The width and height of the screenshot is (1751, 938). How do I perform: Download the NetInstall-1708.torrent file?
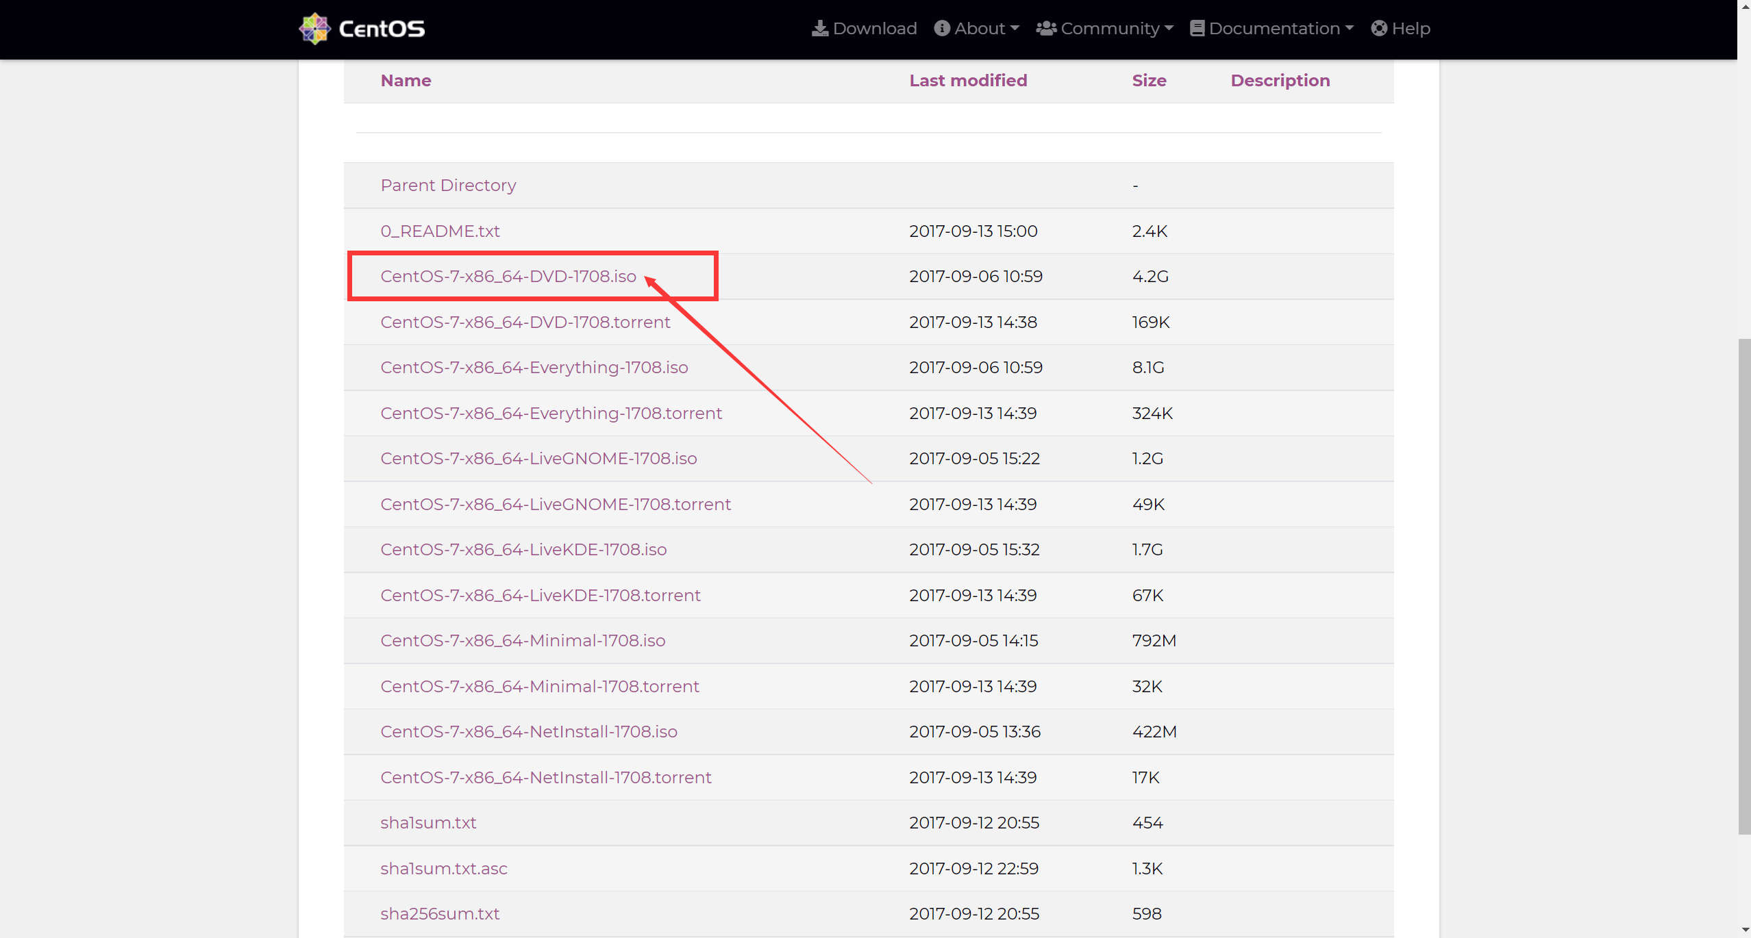pyautogui.click(x=545, y=778)
